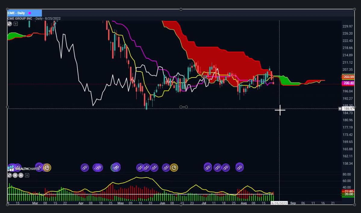Open the stacked rating icons in late April
Screen dimensions: 361x213
point(116,167)
